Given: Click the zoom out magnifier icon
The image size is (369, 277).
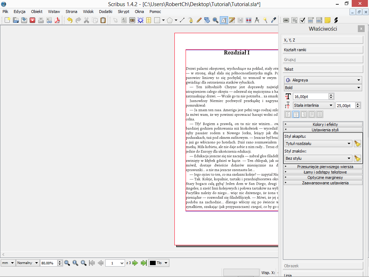Looking at the screenshot, I should point(67,263).
